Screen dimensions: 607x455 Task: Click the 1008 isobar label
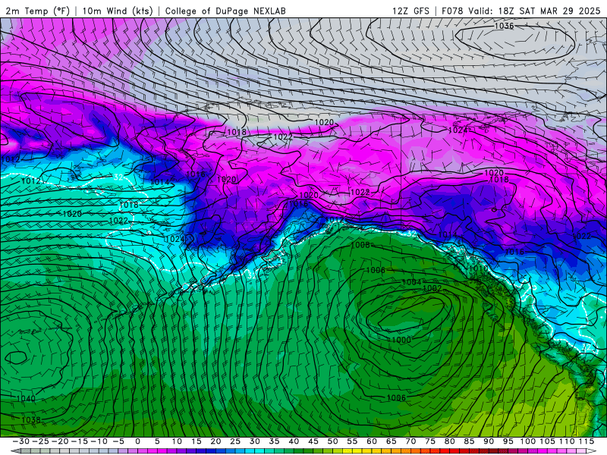(x=360, y=245)
